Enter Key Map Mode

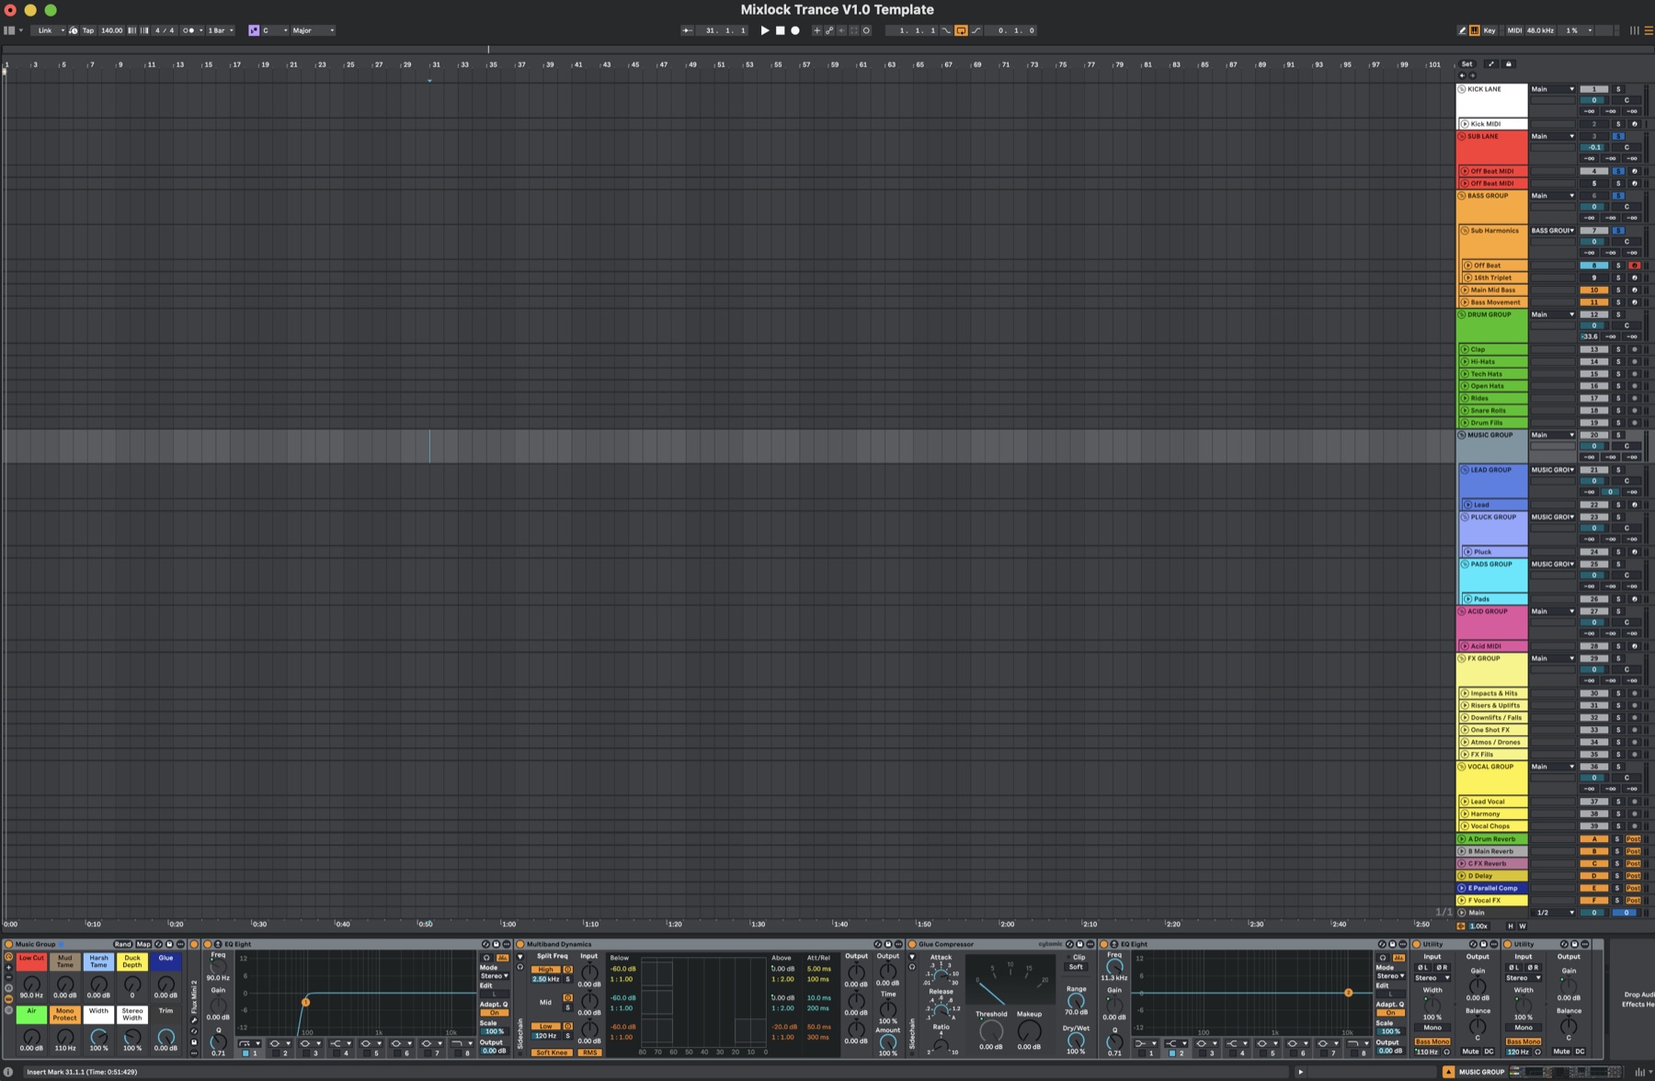point(1489,30)
